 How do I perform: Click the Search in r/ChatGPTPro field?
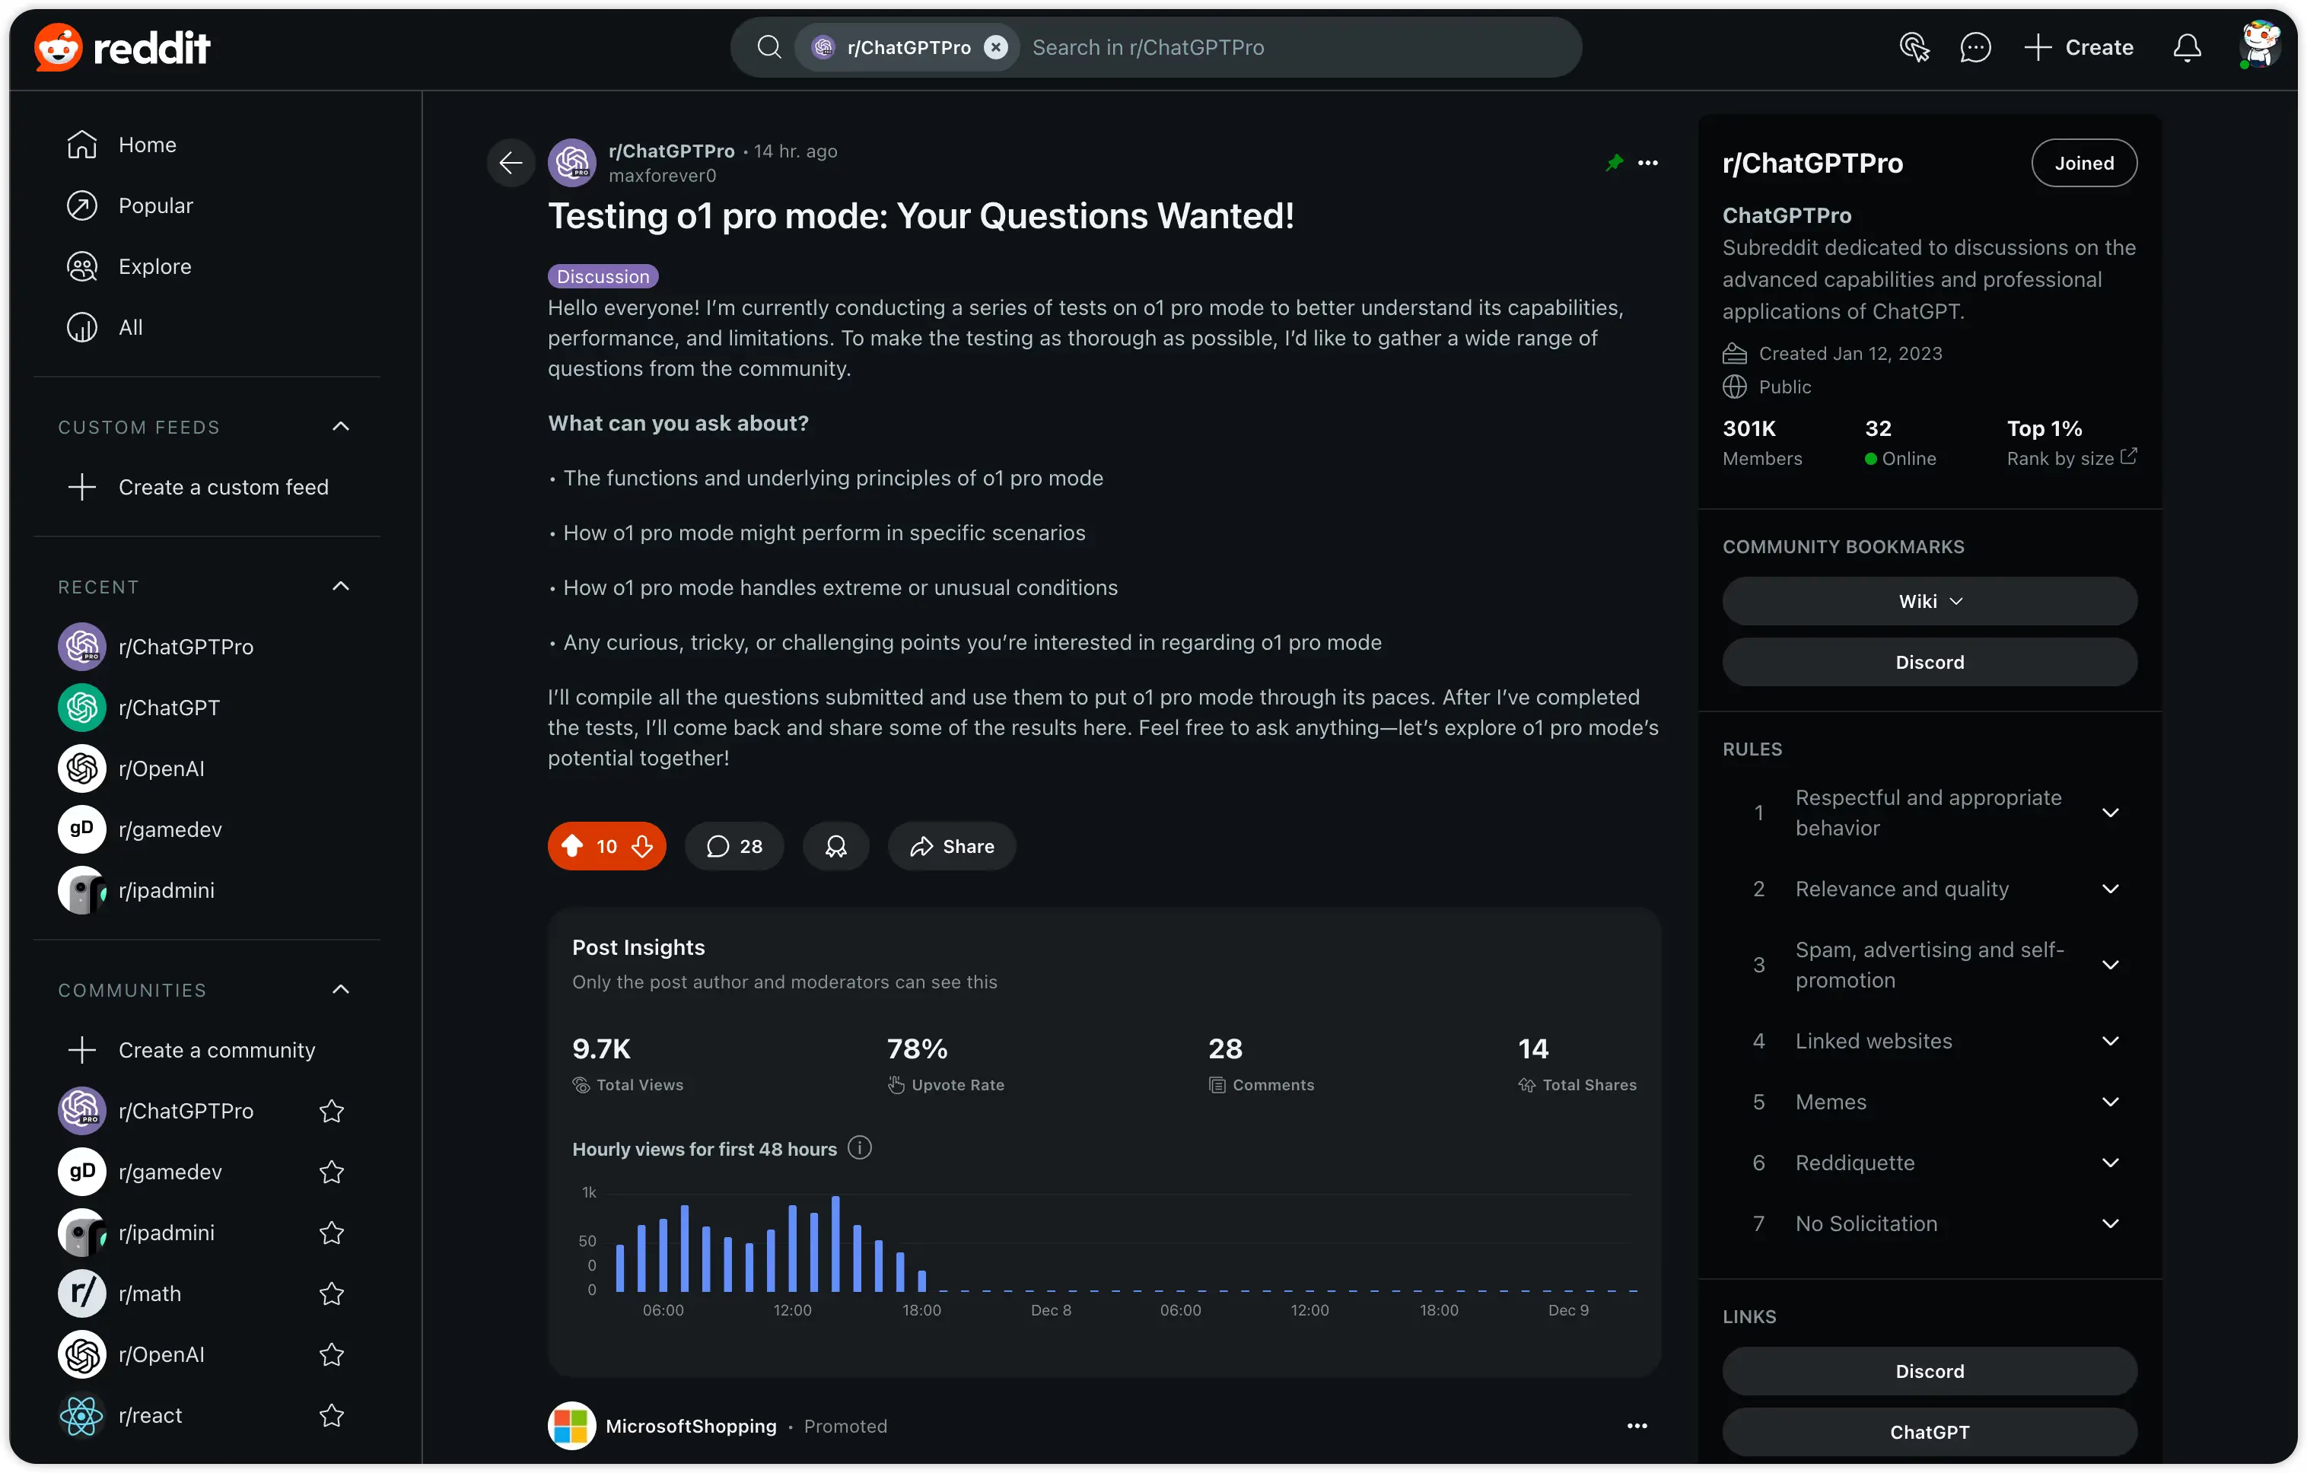pos(1294,47)
